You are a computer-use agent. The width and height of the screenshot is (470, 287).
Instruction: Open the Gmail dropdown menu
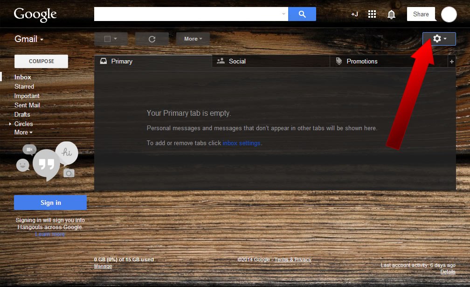tap(28, 39)
